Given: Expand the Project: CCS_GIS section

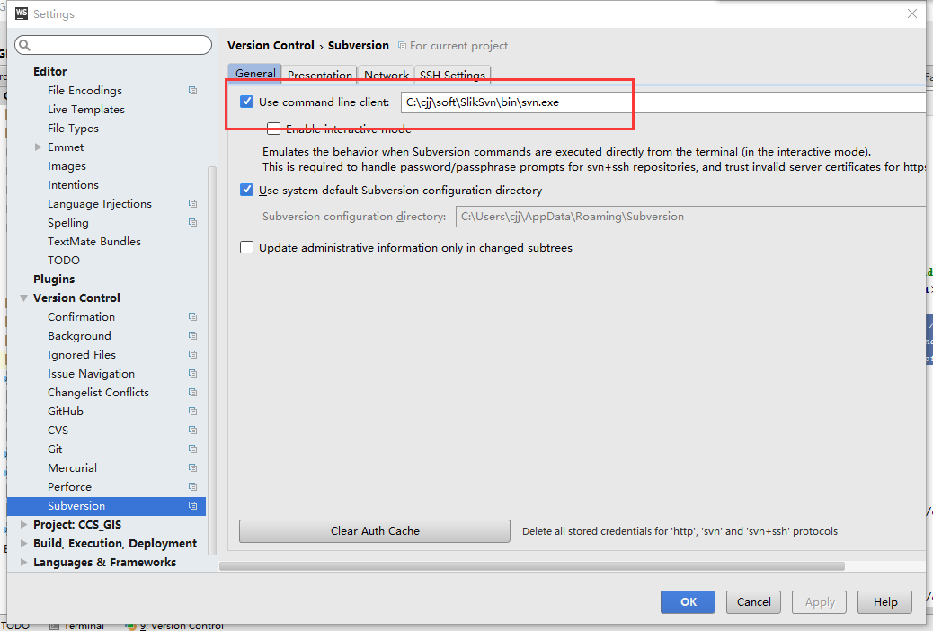Looking at the screenshot, I should tap(23, 524).
